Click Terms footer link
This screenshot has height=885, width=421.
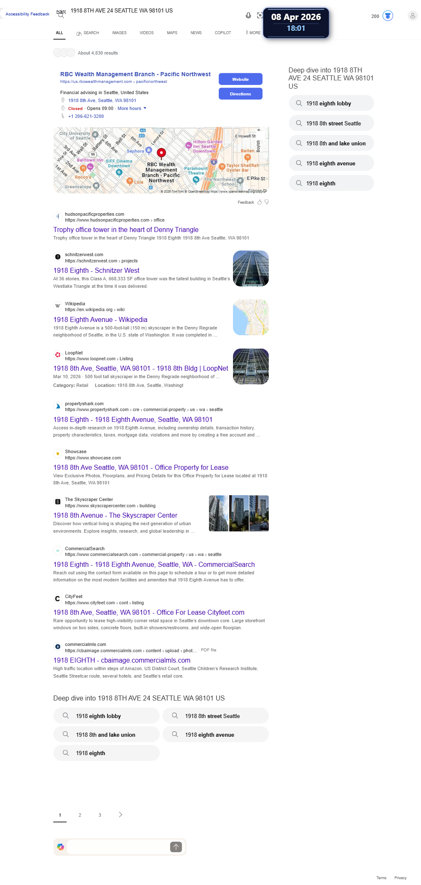coord(381,878)
